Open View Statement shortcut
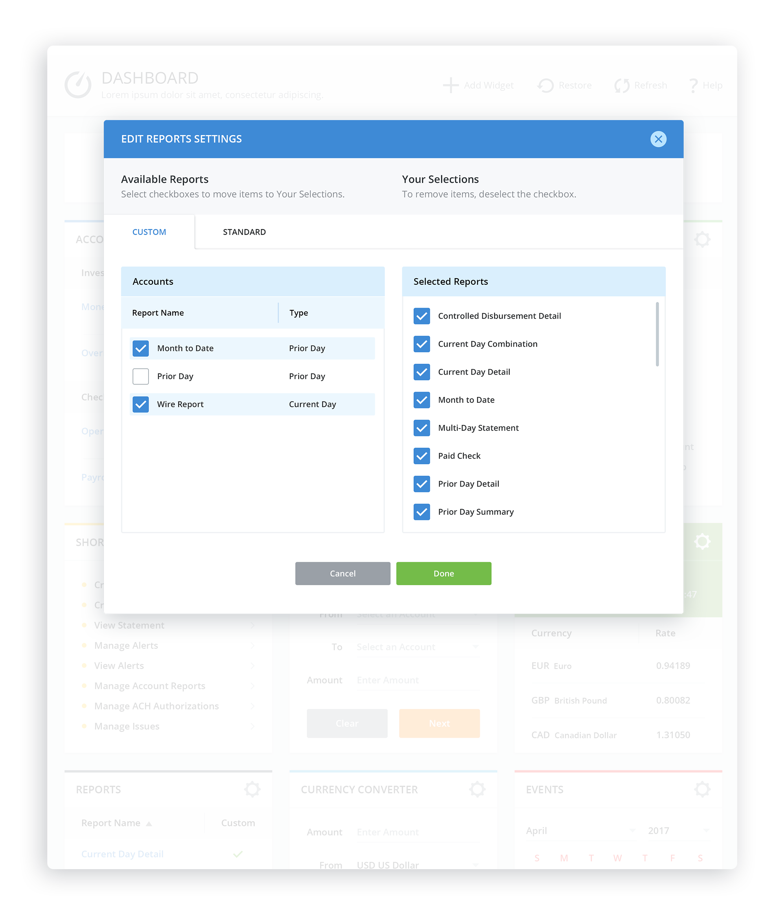The width and height of the screenshot is (782, 916). [x=129, y=625]
